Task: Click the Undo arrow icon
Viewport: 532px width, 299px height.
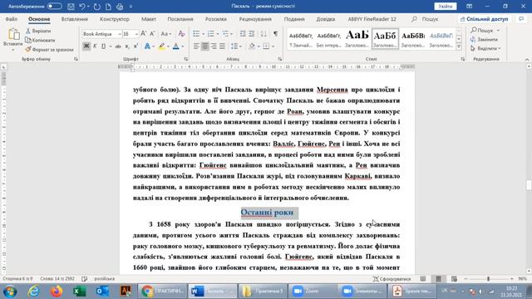Action: 82,7
